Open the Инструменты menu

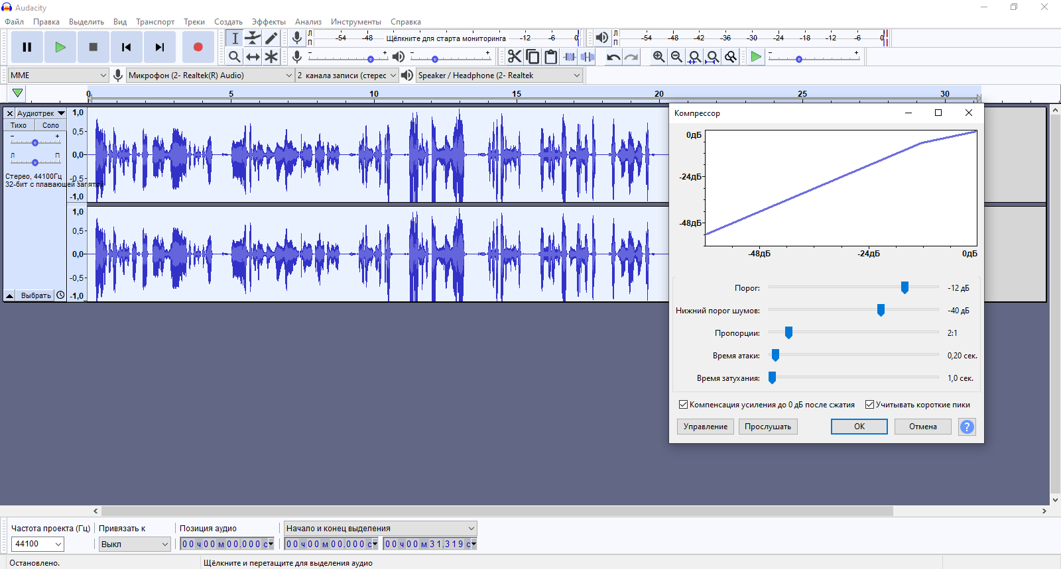(x=356, y=22)
